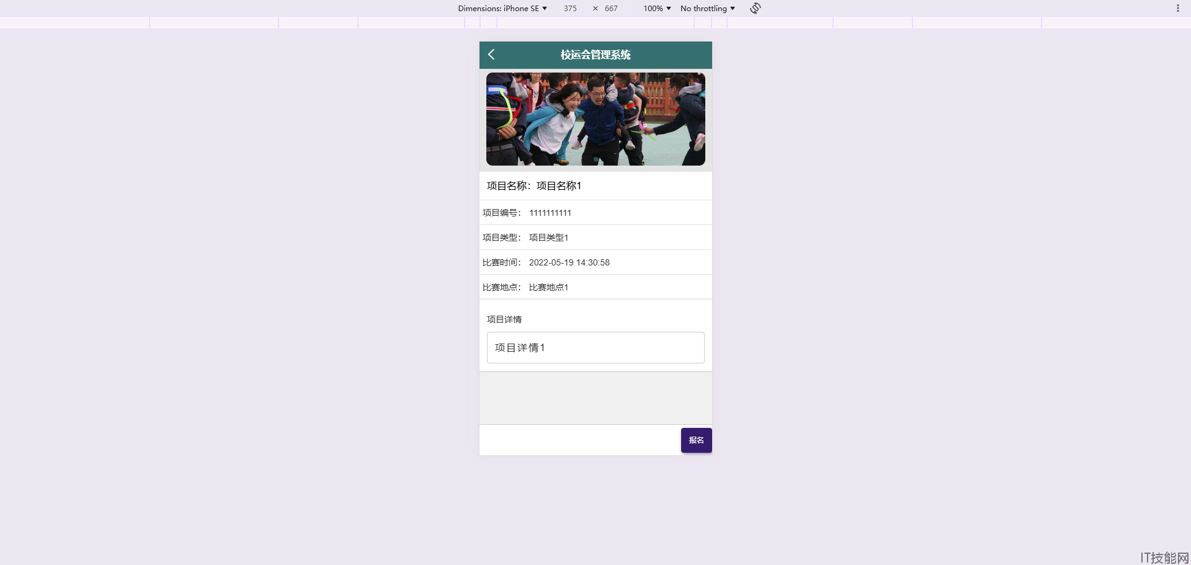Image resolution: width=1191 pixels, height=565 pixels.
Task: Click the 比赛地点1 value
Action: pyautogui.click(x=548, y=287)
